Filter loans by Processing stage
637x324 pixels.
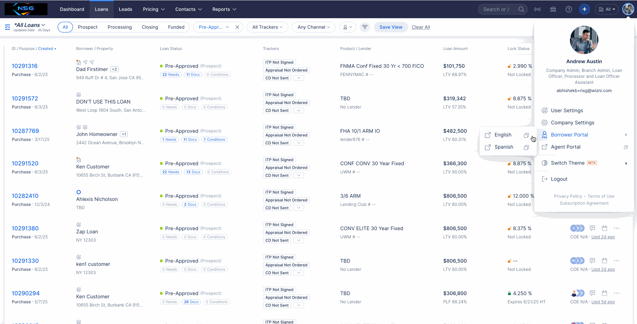pos(120,27)
